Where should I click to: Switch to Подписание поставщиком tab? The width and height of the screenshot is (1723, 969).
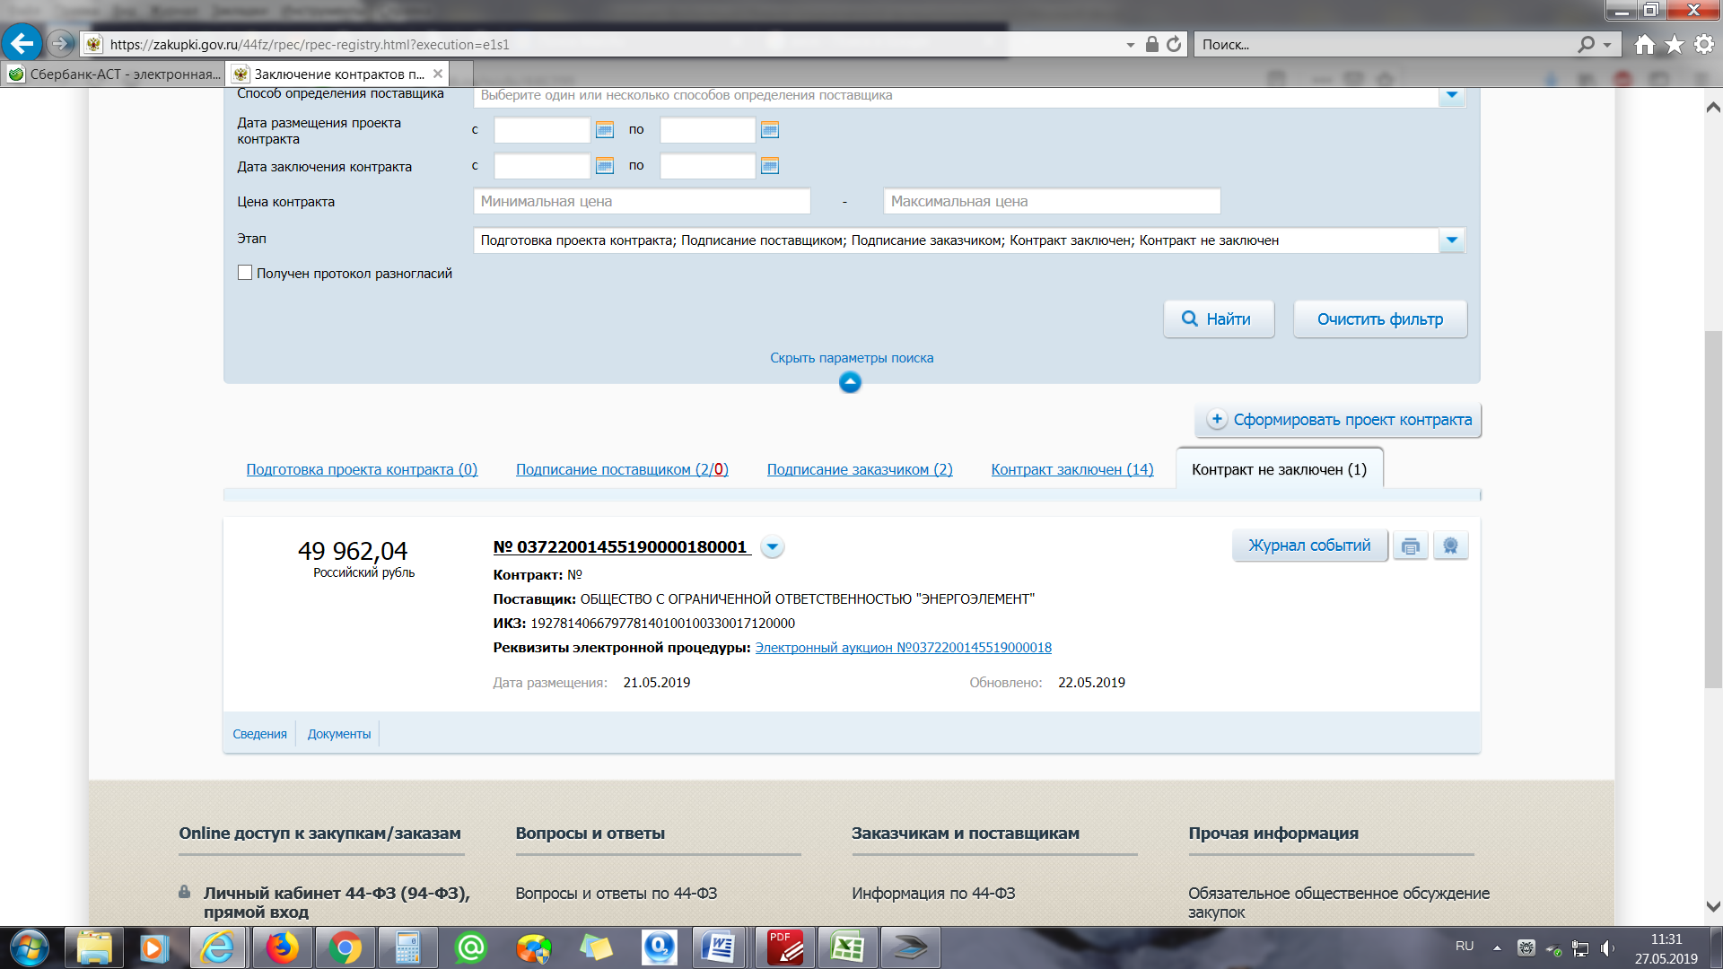(622, 469)
